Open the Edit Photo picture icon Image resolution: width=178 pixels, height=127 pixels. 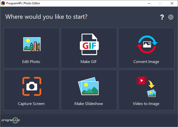pos(32,44)
